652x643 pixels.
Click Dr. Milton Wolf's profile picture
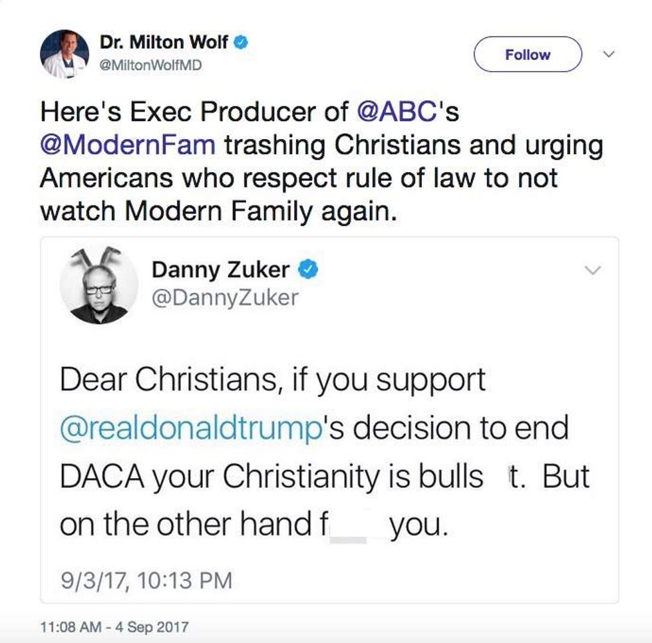click(64, 55)
